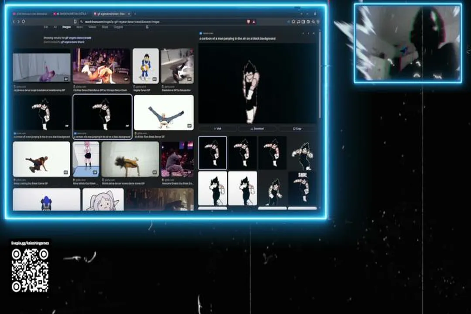
Task: Open the pink-haired anime girl GIF thumbnail
Action: pos(86,159)
